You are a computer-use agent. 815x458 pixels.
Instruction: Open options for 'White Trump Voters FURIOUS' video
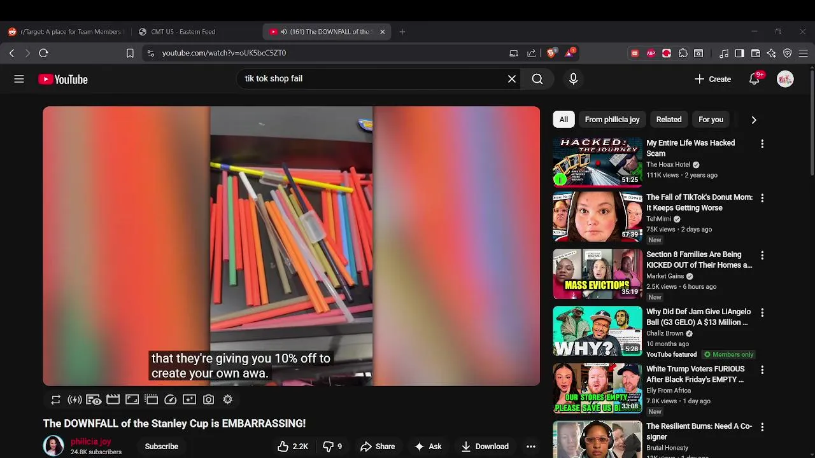point(762,370)
